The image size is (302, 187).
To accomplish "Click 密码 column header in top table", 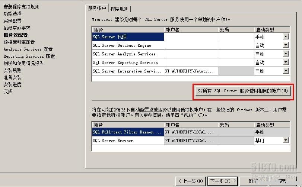I will pos(236,30).
